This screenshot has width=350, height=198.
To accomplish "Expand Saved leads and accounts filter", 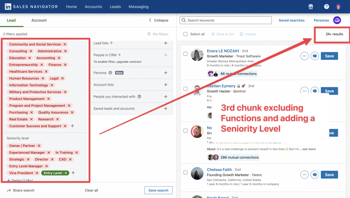I will 166,109.
